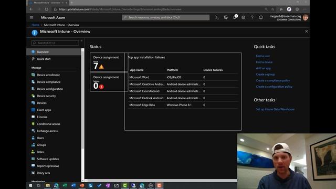Click the Policy sets sidebar icon
The image size is (336, 189).
(33, 173)
